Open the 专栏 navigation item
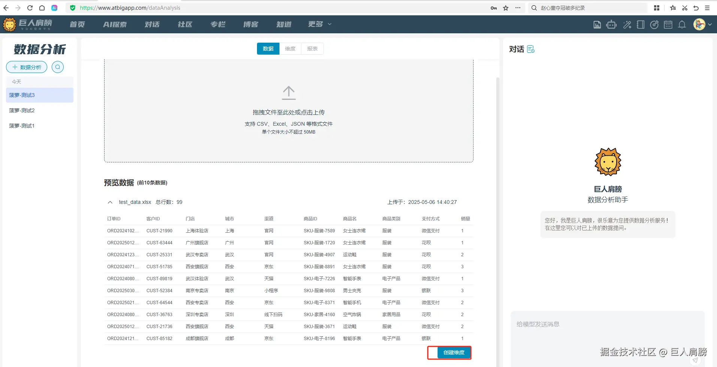 coord(218,24)
